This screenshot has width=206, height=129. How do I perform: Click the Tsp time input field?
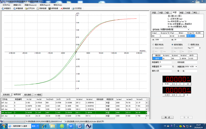[195, 48]
